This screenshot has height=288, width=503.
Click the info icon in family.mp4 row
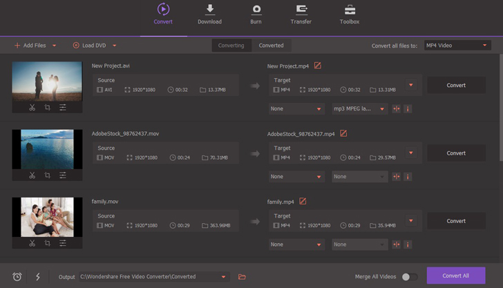click(408, 244)
